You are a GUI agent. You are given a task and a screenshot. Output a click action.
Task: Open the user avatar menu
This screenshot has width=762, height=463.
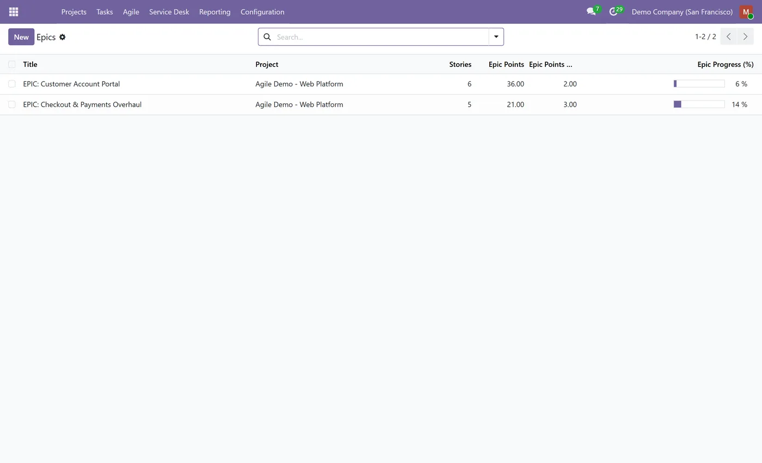(x=746, y=11)
